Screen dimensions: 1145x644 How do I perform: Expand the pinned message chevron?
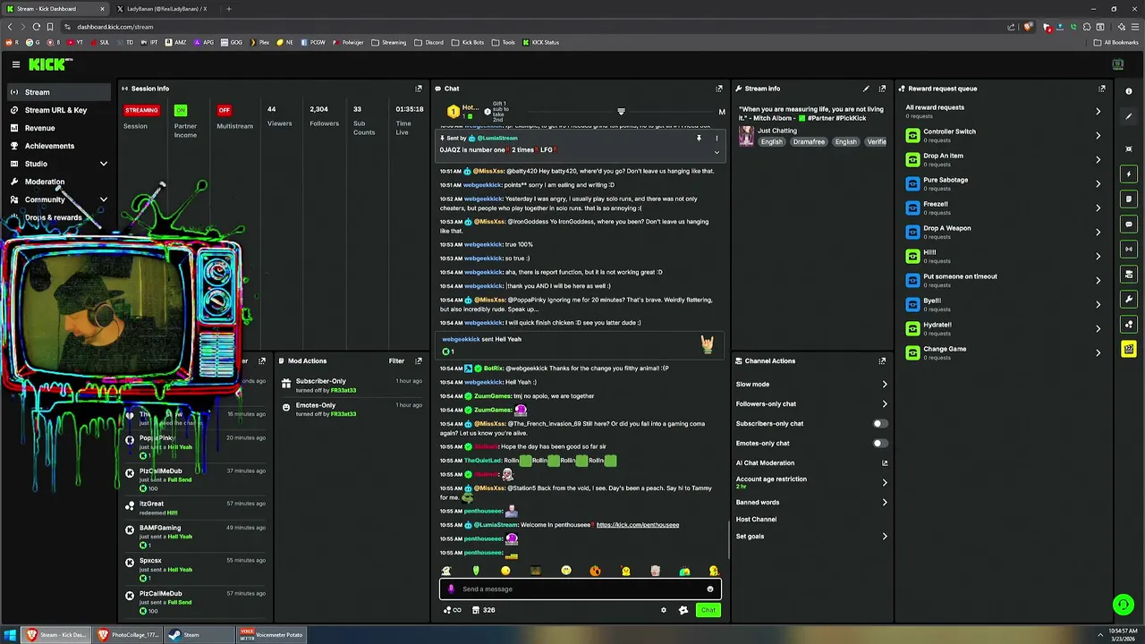pos(716,152)
